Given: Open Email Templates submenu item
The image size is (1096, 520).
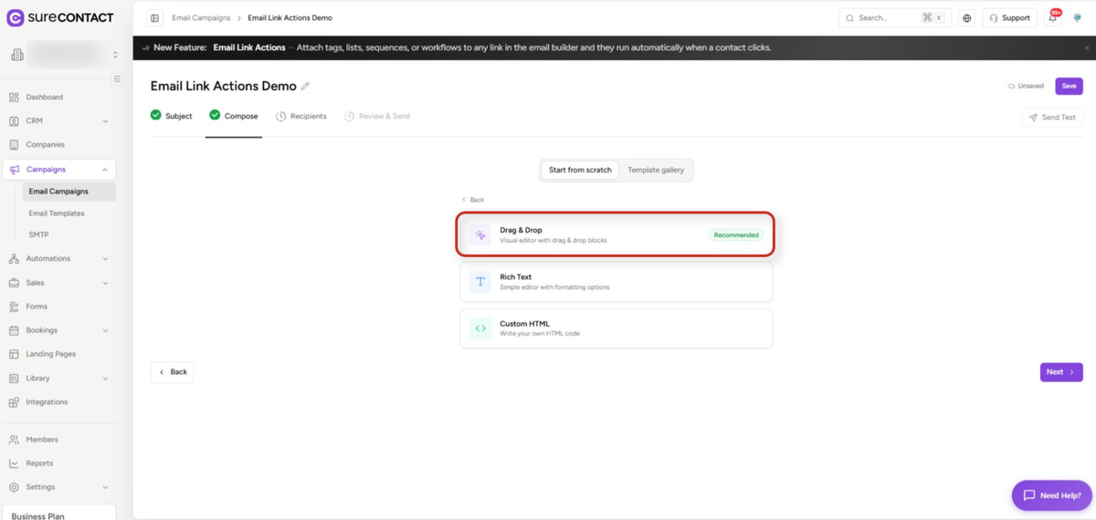Looking at the screenshot, I should [57, 213].
